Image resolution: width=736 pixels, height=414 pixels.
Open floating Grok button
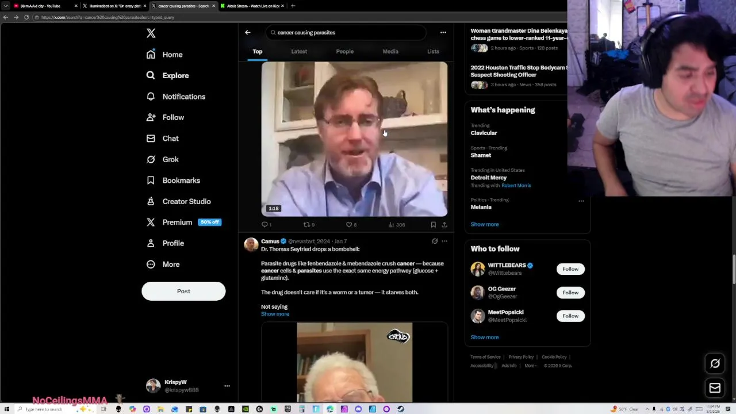[x=715, y=363]
